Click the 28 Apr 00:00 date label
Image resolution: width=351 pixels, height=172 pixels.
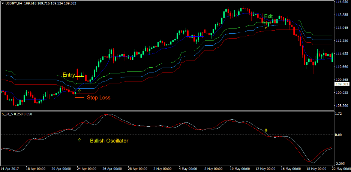[x=138, y=169]
